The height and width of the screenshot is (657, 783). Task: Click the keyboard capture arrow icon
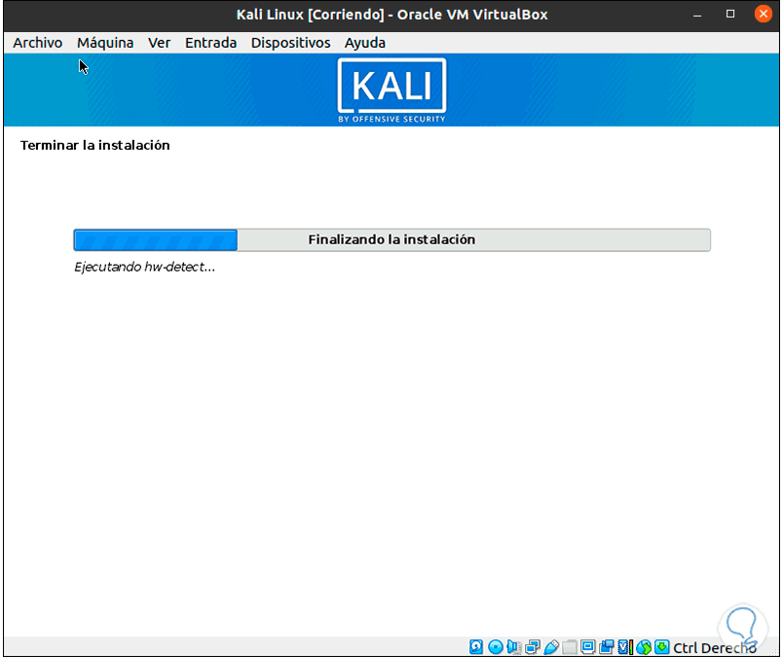[x=661, y=647]
